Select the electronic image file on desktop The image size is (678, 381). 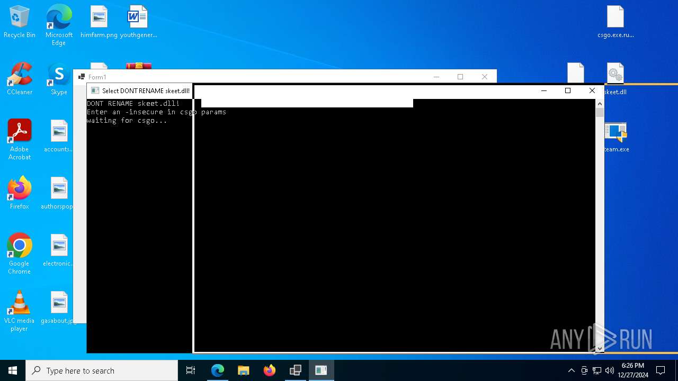[58, 250]
